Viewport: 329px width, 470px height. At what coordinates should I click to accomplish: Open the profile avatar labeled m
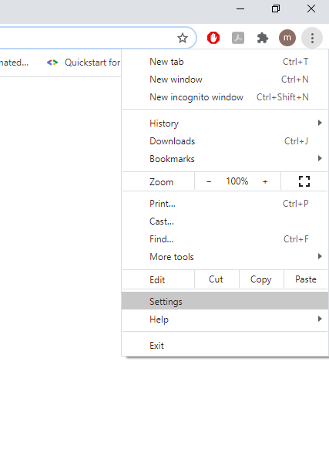[x=287, y=38]
